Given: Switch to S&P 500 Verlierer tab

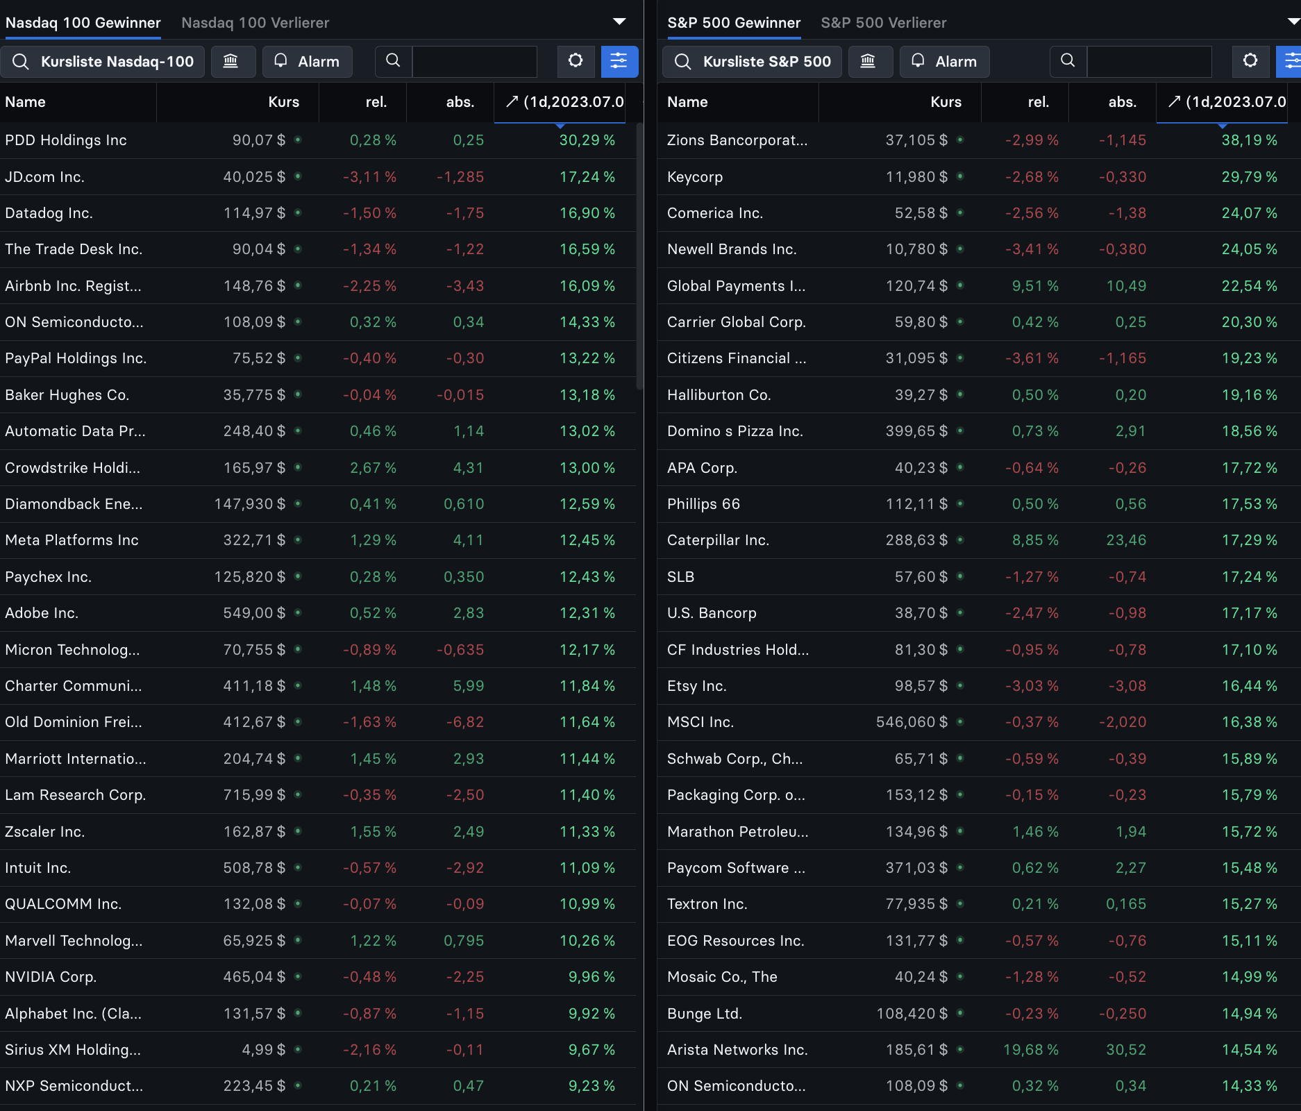Looking at the screenshot, I should pyautogui.click(x=883, y=23).
